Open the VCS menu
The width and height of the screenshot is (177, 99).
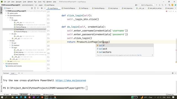tap(44, 2)
